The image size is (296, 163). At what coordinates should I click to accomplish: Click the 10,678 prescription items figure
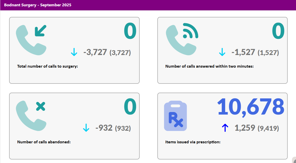(x=251, y=107)
